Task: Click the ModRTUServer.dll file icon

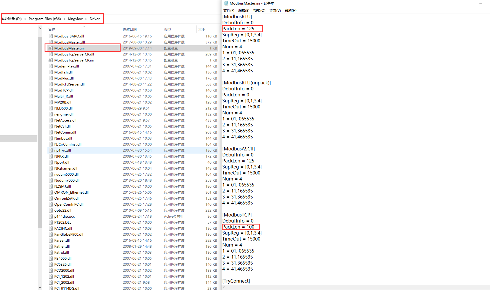Action: point(51,84)
